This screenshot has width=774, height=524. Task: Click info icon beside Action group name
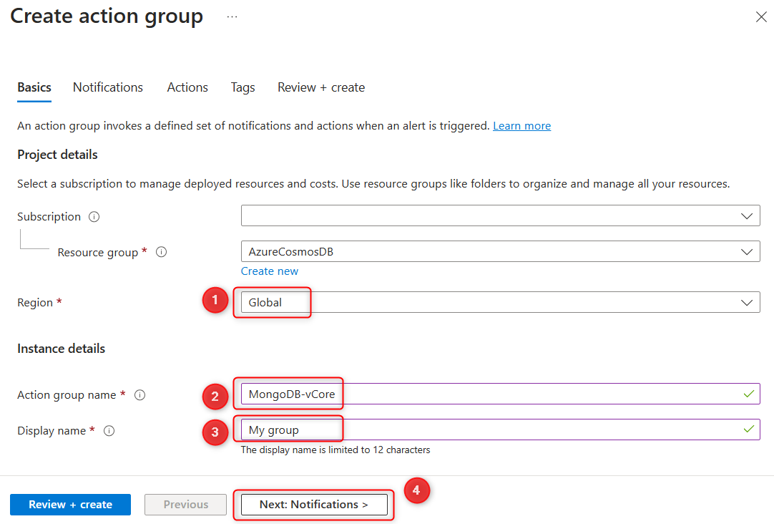pos(139,394)
